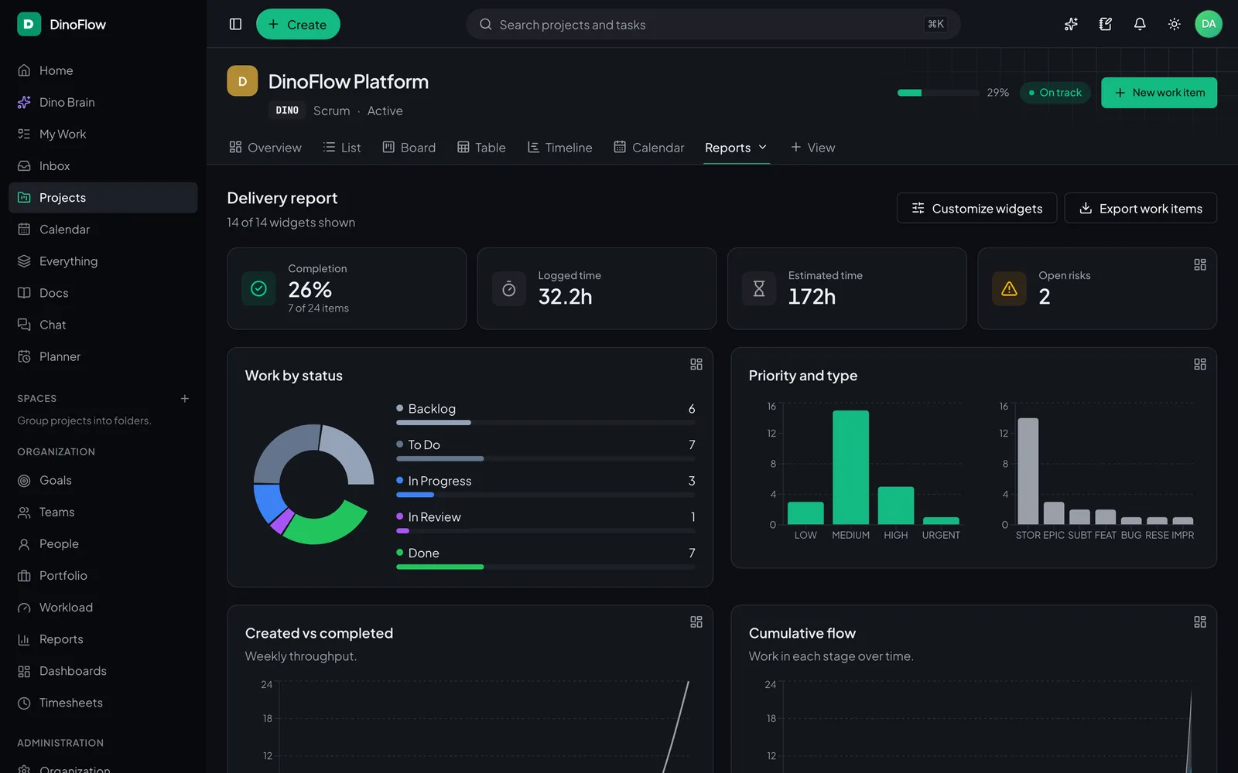Click New work item button
Viewport: 1238px width, 773px height.
[1158, 93]
